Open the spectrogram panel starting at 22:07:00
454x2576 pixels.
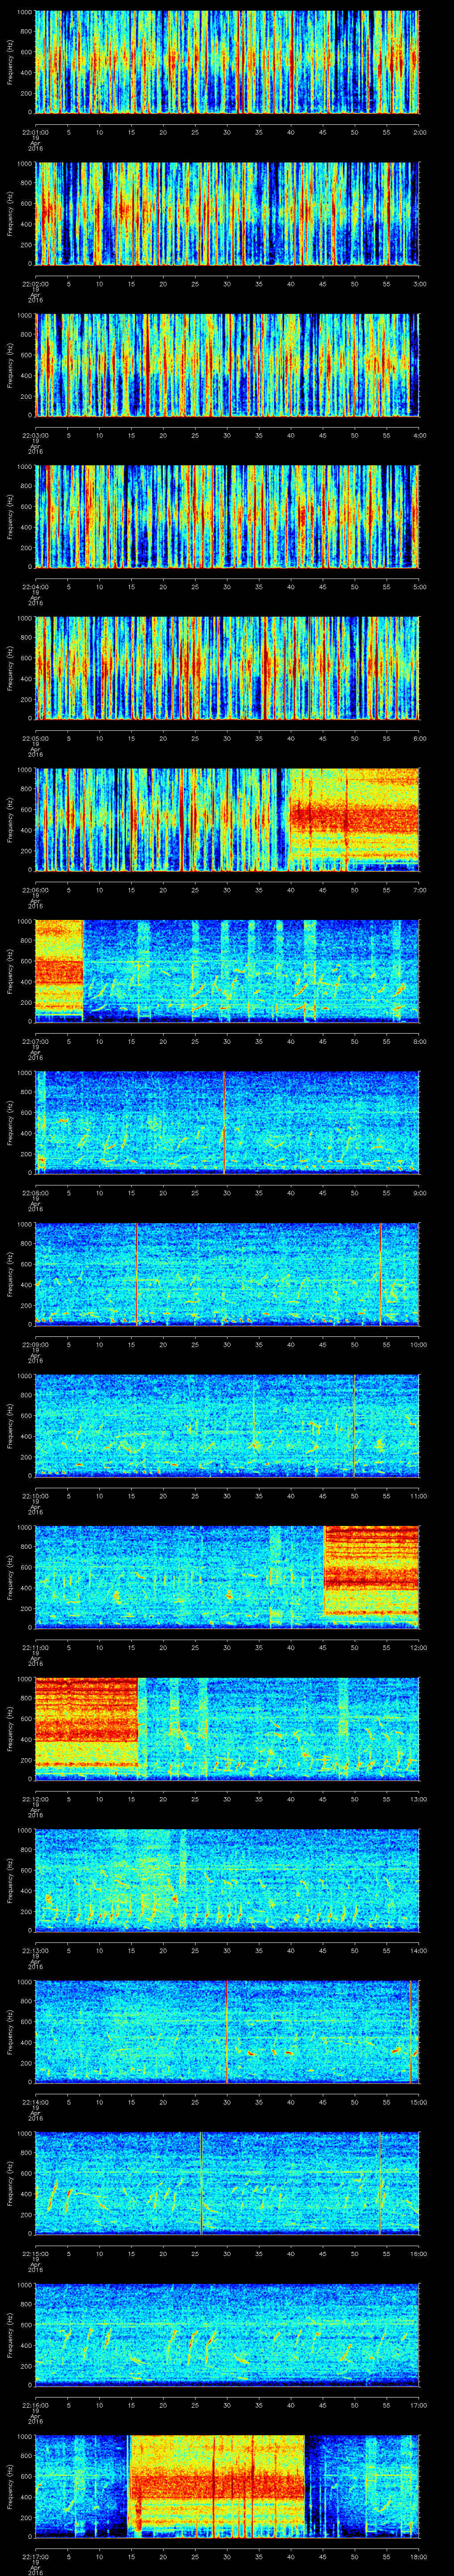tap(227, 971)
